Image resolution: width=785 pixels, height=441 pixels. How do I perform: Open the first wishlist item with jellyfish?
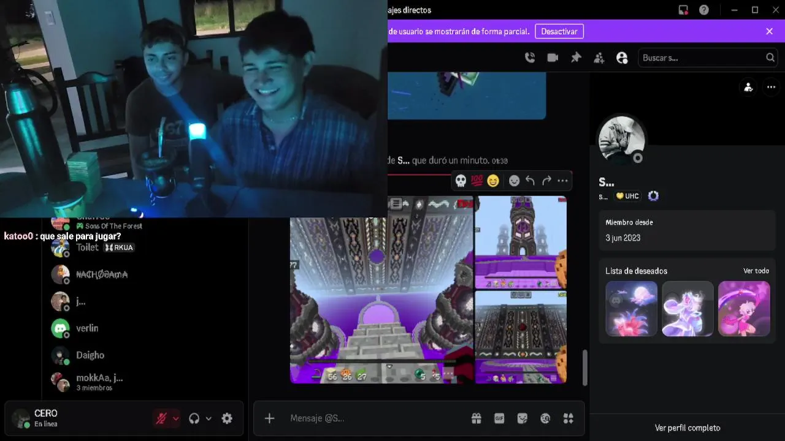pos(632,309)
